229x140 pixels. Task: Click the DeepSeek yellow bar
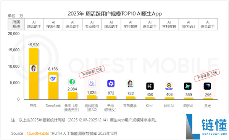tap(53, 86)
